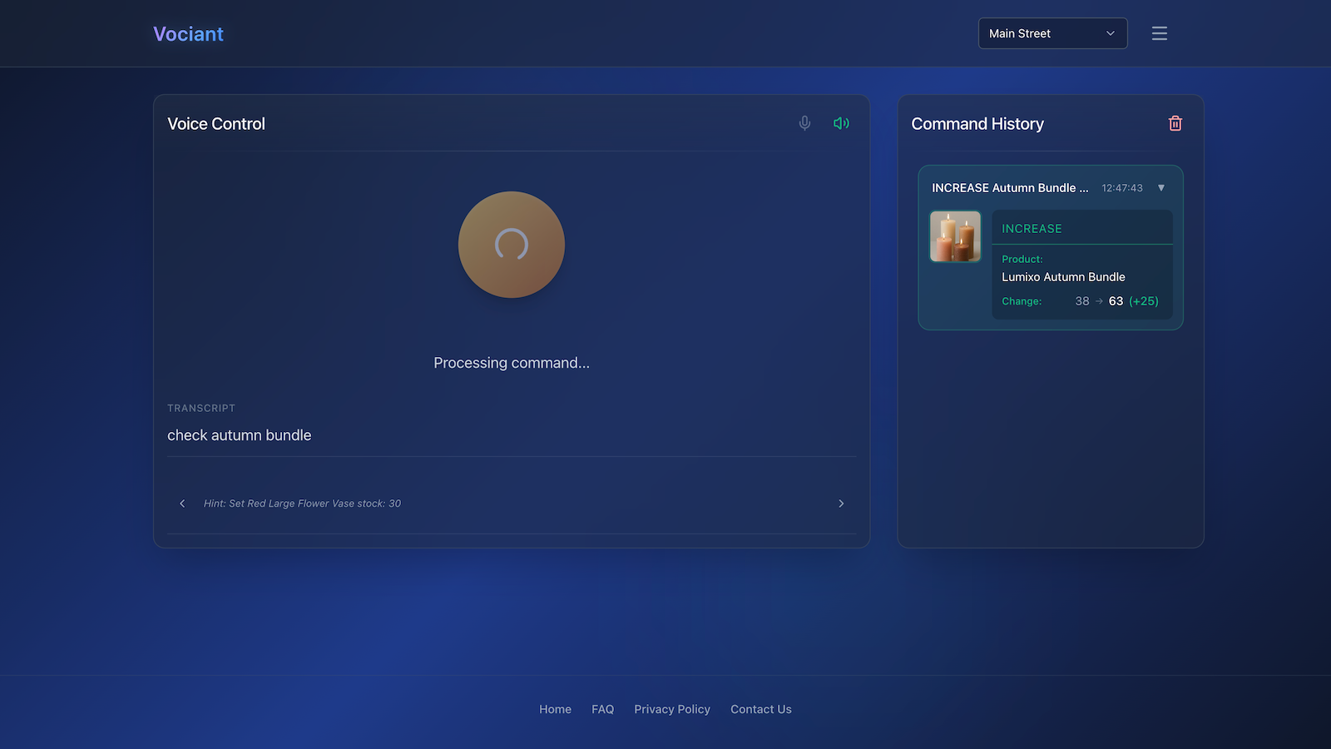Open the FAQ footer link
The image size is (1331, 749).
pos(602,709)
